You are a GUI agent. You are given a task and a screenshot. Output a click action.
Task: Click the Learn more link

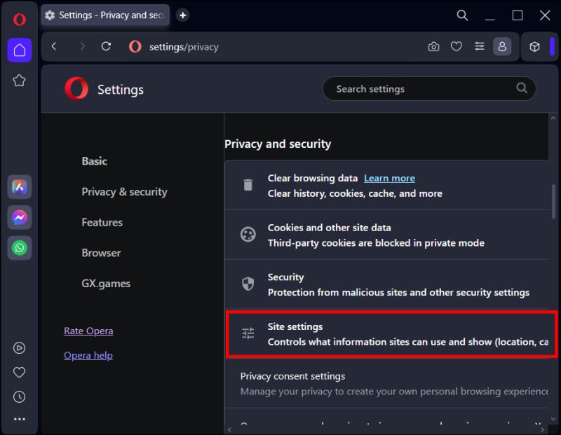[x=389, y=178]
